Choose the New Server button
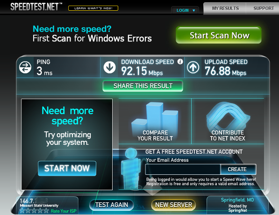Image resolution: width=279 pixels, height=215 pixels. (173, 205)
